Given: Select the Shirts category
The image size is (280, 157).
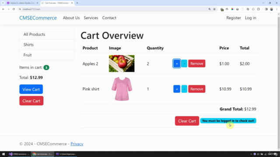Looking at the screenshot, I should pyautogui.click(x=47, y=44).
